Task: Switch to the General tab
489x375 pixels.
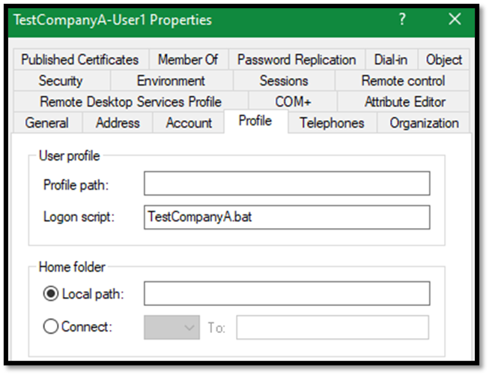Action: (x=46, y=123)
